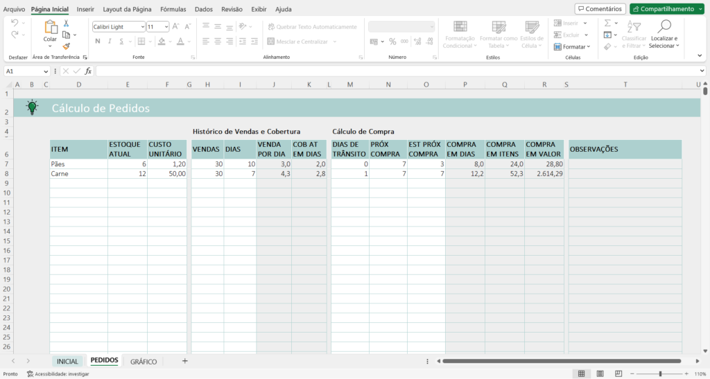Click Acessibilidade: investigar in the status bar

coord(58,374)
